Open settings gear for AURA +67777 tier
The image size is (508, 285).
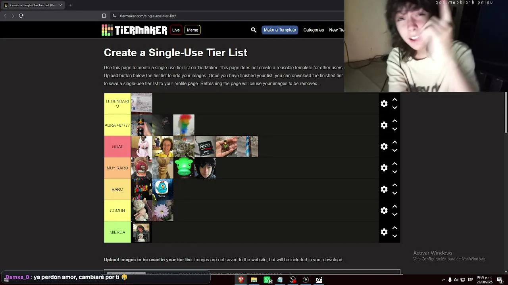(x=384, y=125)
